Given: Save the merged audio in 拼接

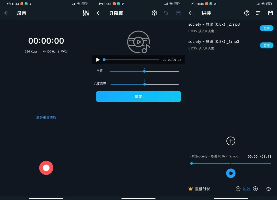Looking at the screenshot, I should [x=271, y=13].
